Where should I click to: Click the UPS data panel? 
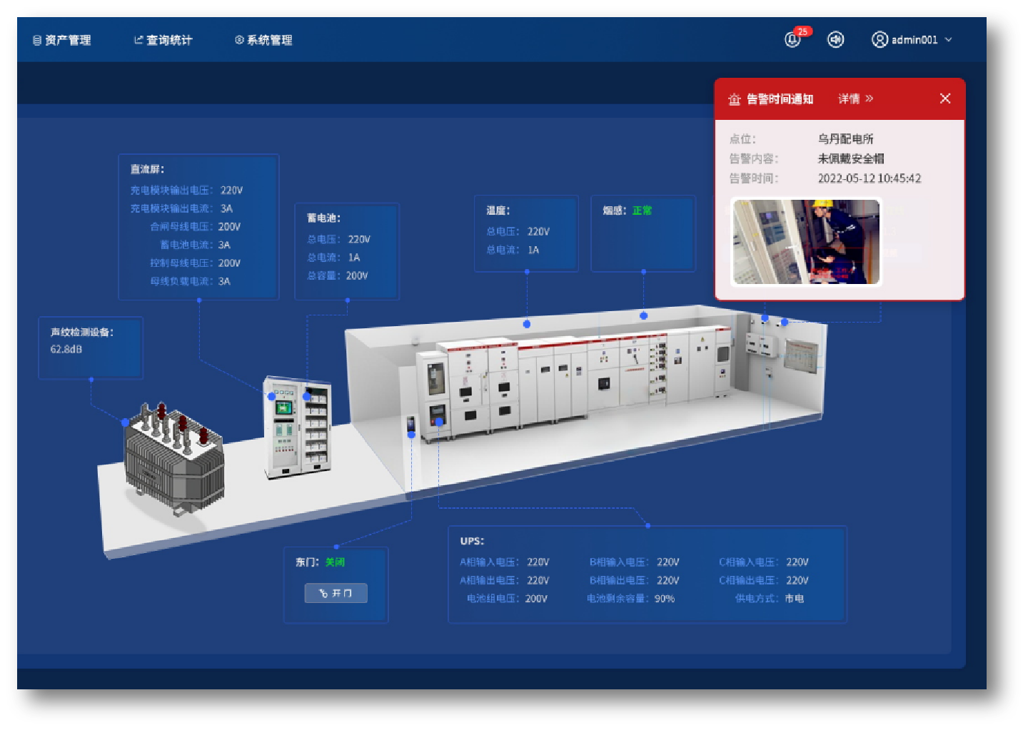pos(647,574)
